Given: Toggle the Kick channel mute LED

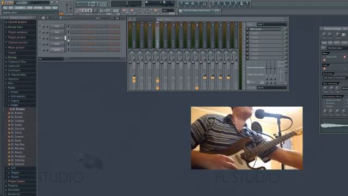Looking at the screenshot, I should pos(40,26).
